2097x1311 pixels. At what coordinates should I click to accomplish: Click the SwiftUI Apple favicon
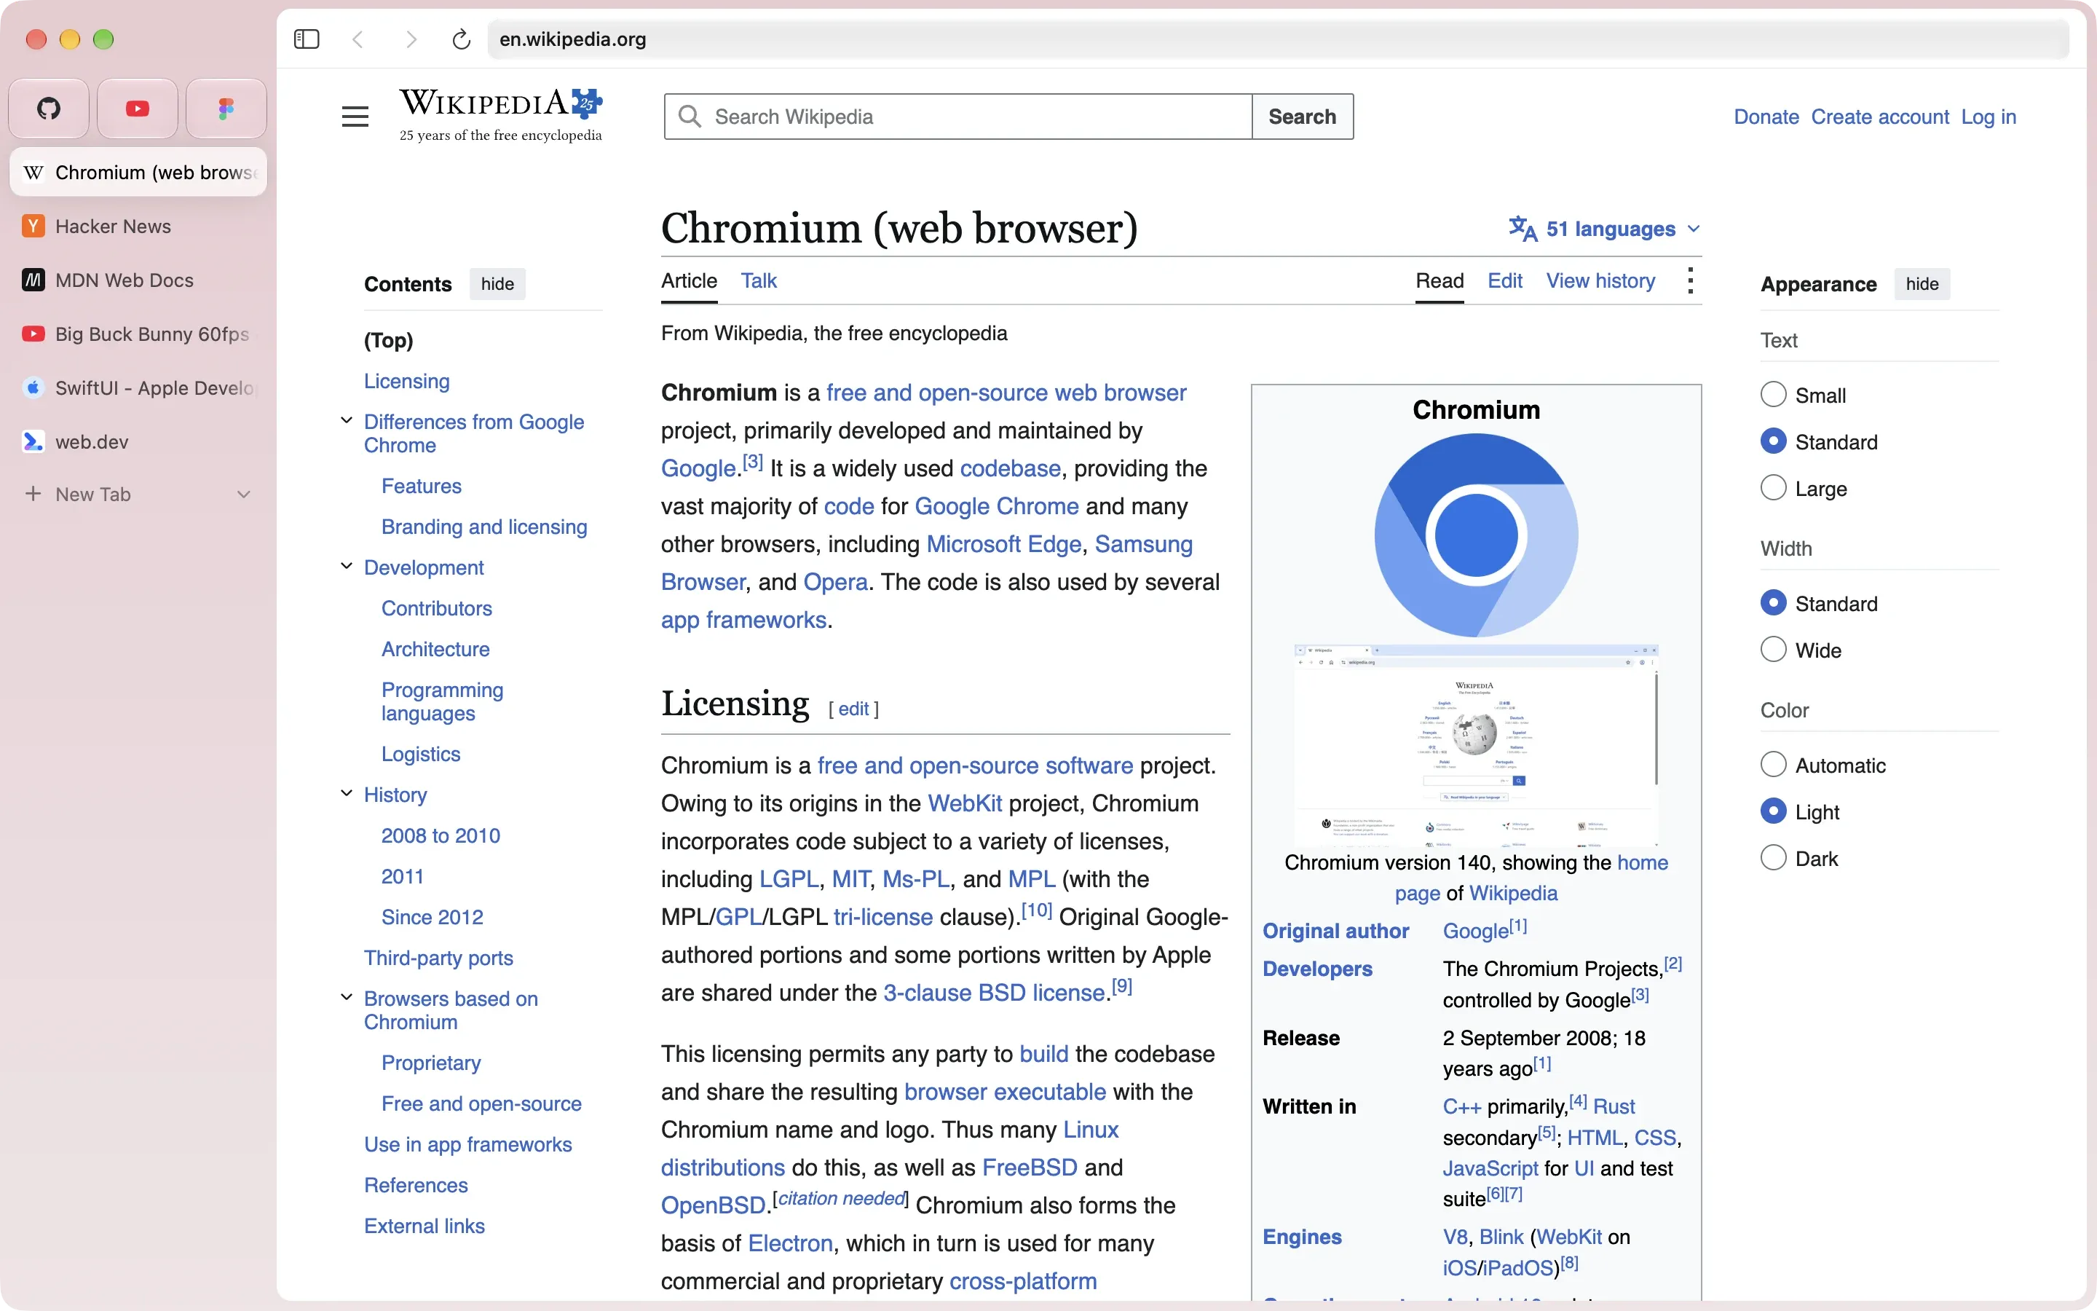[33, 387]
